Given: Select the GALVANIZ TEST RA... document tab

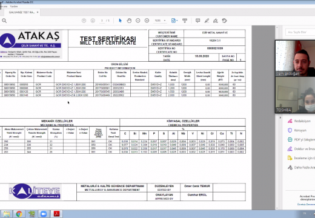Looking at the screenshot, I should [x=22, y=12].
